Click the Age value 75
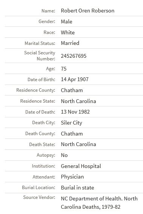This screenshot has height=214, width=143. [x=64, y=69]
